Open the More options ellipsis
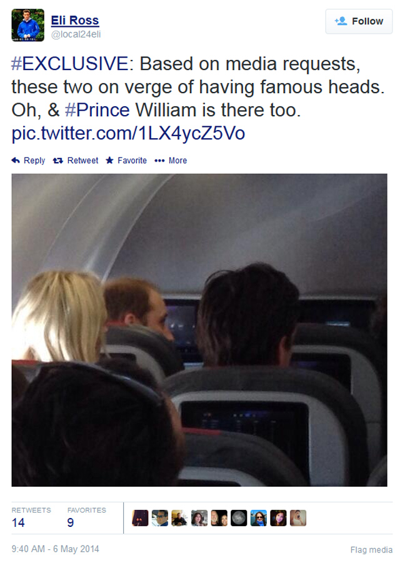This screenshot has height=565, width=405. point(159,161)
